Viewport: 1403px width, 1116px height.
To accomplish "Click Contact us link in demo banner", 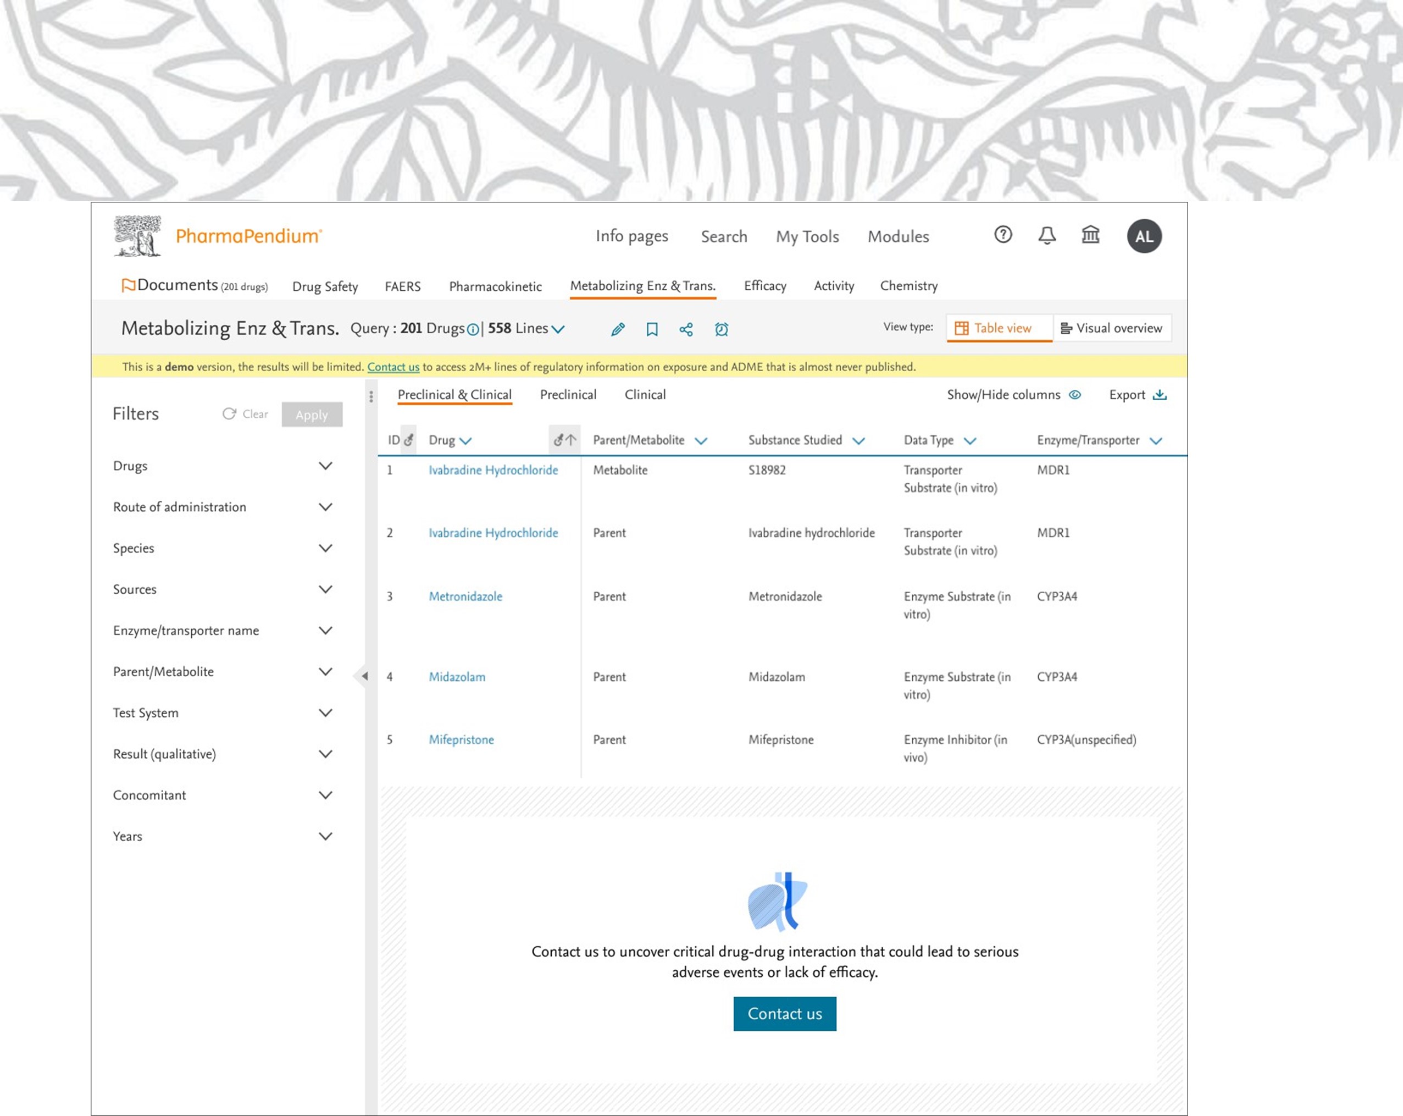I will 393,367.
